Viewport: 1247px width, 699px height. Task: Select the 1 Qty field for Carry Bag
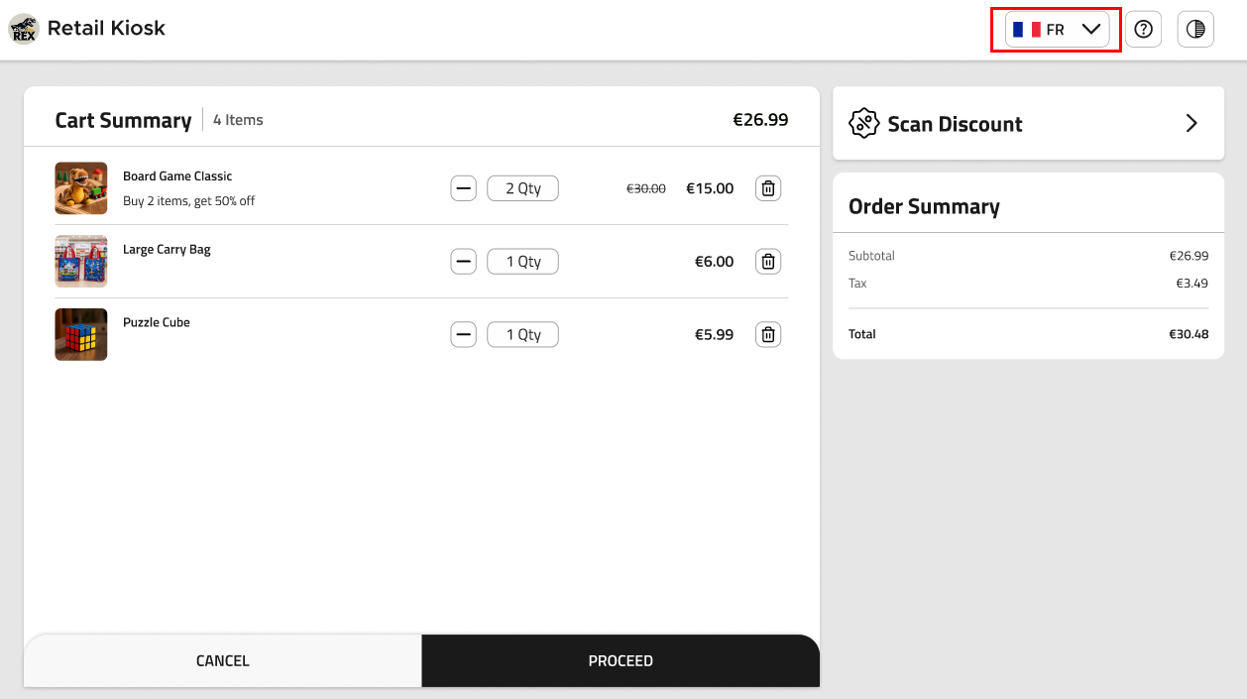522,262
